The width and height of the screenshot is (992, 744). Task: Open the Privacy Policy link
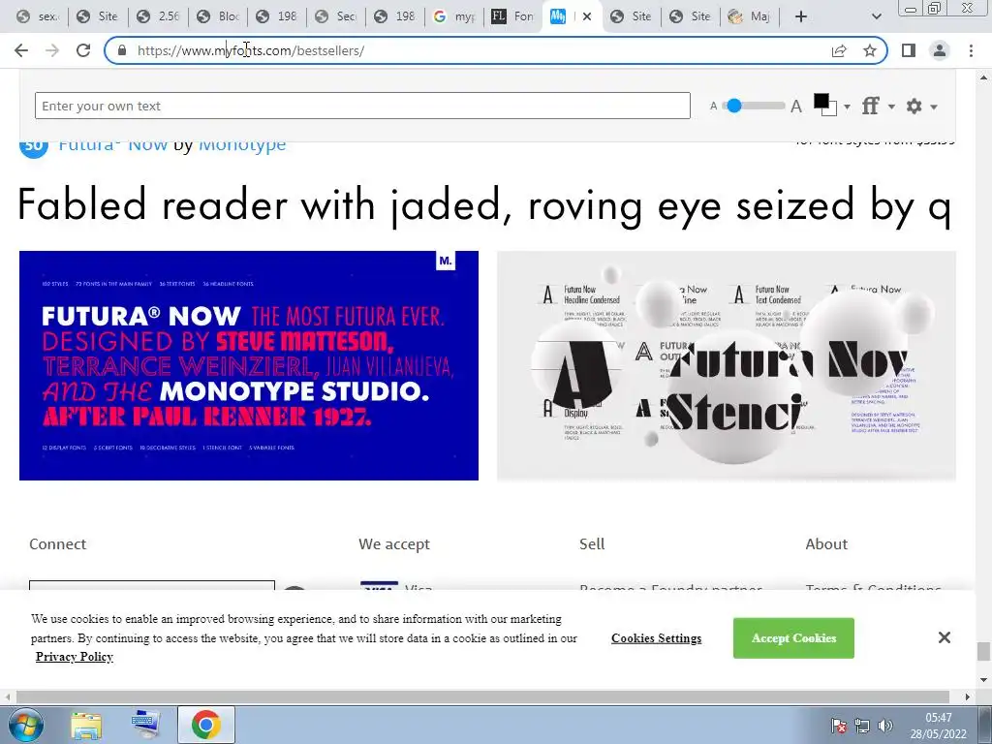coord(75,657)
